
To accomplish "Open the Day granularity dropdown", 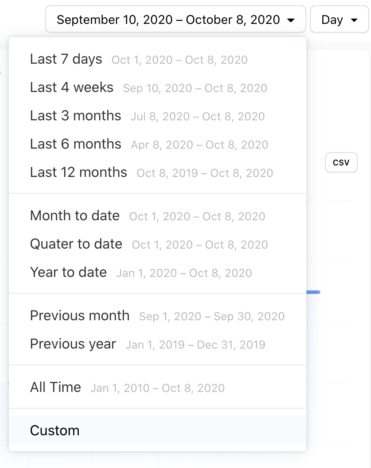I will point(339,19).
